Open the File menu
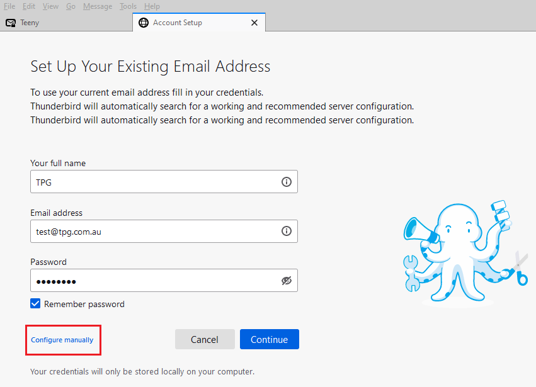 9,6
